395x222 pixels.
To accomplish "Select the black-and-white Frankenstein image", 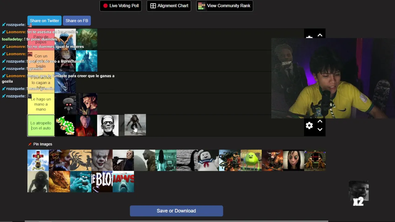I will 108,125.
